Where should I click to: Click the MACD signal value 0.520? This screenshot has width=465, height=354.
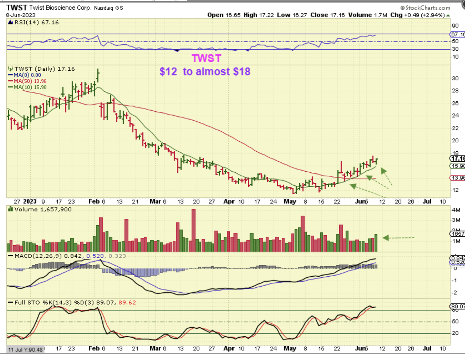pyautogui.click(x=95, y=256)
